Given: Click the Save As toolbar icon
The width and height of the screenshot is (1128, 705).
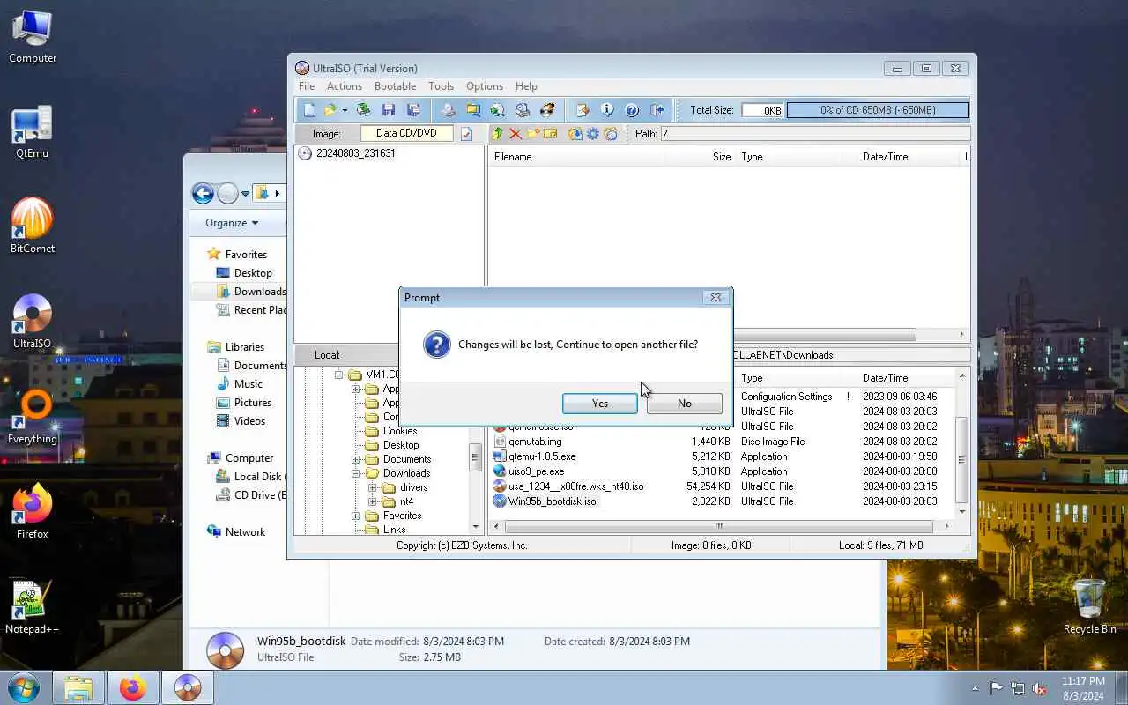Looking at the screenshot, I should point(413,110).
